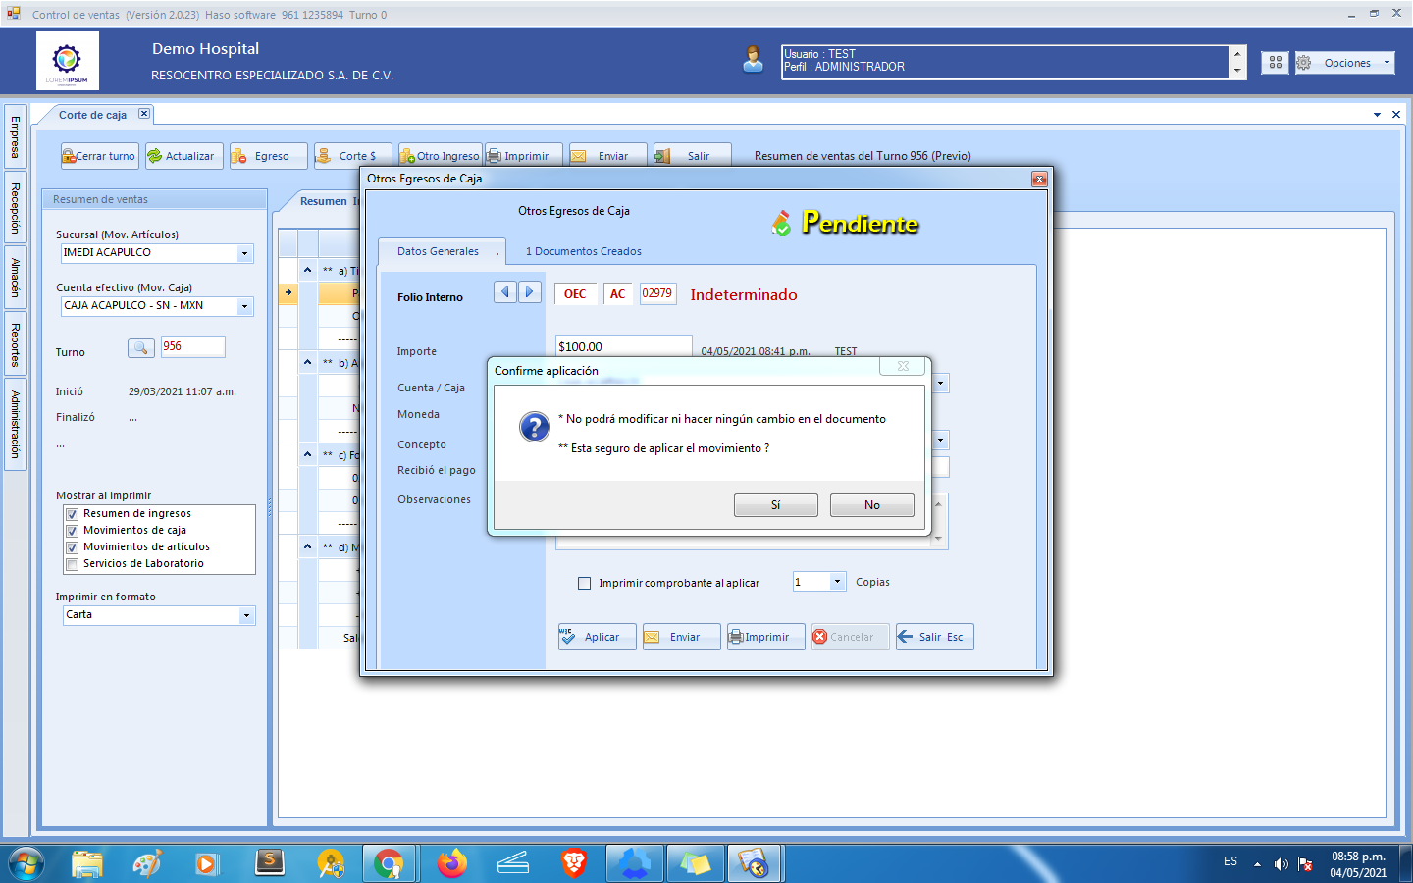The height and width of the screenshot is (883, 1413).
Task: Open Firefox from the taskbar
Action: point(451,864)
